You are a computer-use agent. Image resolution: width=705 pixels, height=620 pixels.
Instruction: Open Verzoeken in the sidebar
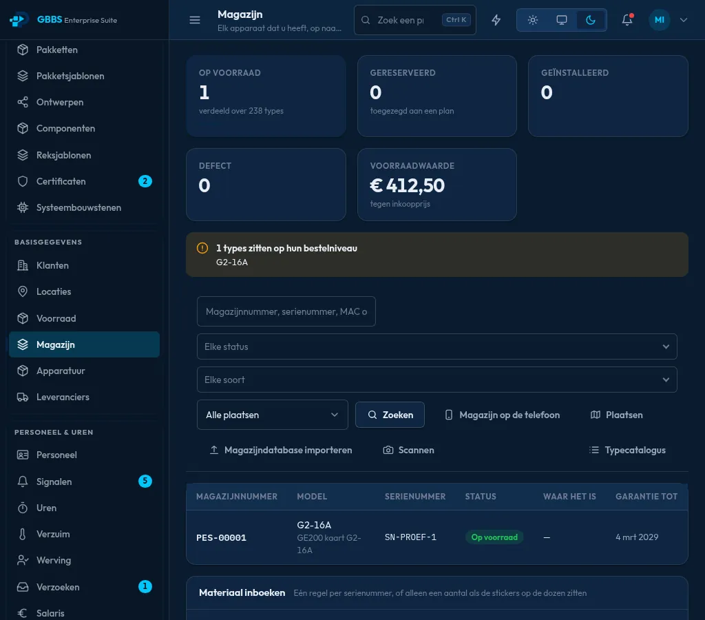coord(84,587)
